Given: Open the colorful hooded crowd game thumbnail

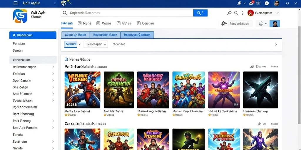Looking at the screenshot, I should point(188,90).
